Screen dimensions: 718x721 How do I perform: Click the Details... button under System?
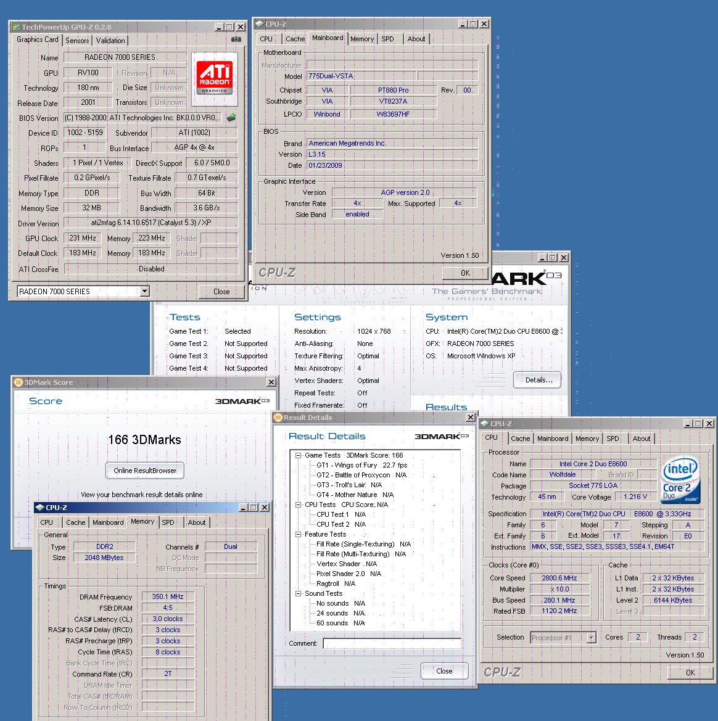click(x=537, y=380)
